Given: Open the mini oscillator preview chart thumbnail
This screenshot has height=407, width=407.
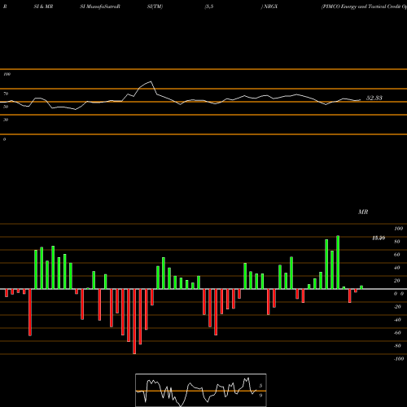Looking at the screenshot, I should 201,390.
